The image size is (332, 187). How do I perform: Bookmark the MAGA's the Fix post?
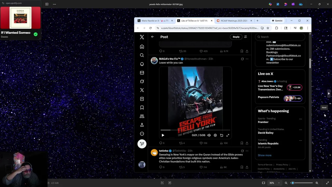click(242, 143)
